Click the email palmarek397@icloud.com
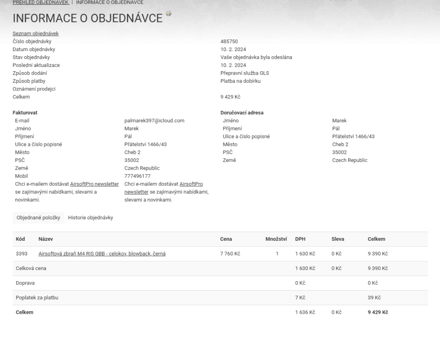 click(x=154, y=121)
